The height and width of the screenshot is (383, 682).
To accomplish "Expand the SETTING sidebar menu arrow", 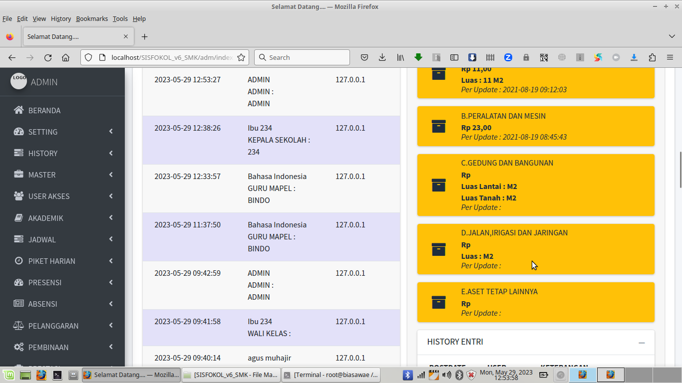I will point(111,132).
